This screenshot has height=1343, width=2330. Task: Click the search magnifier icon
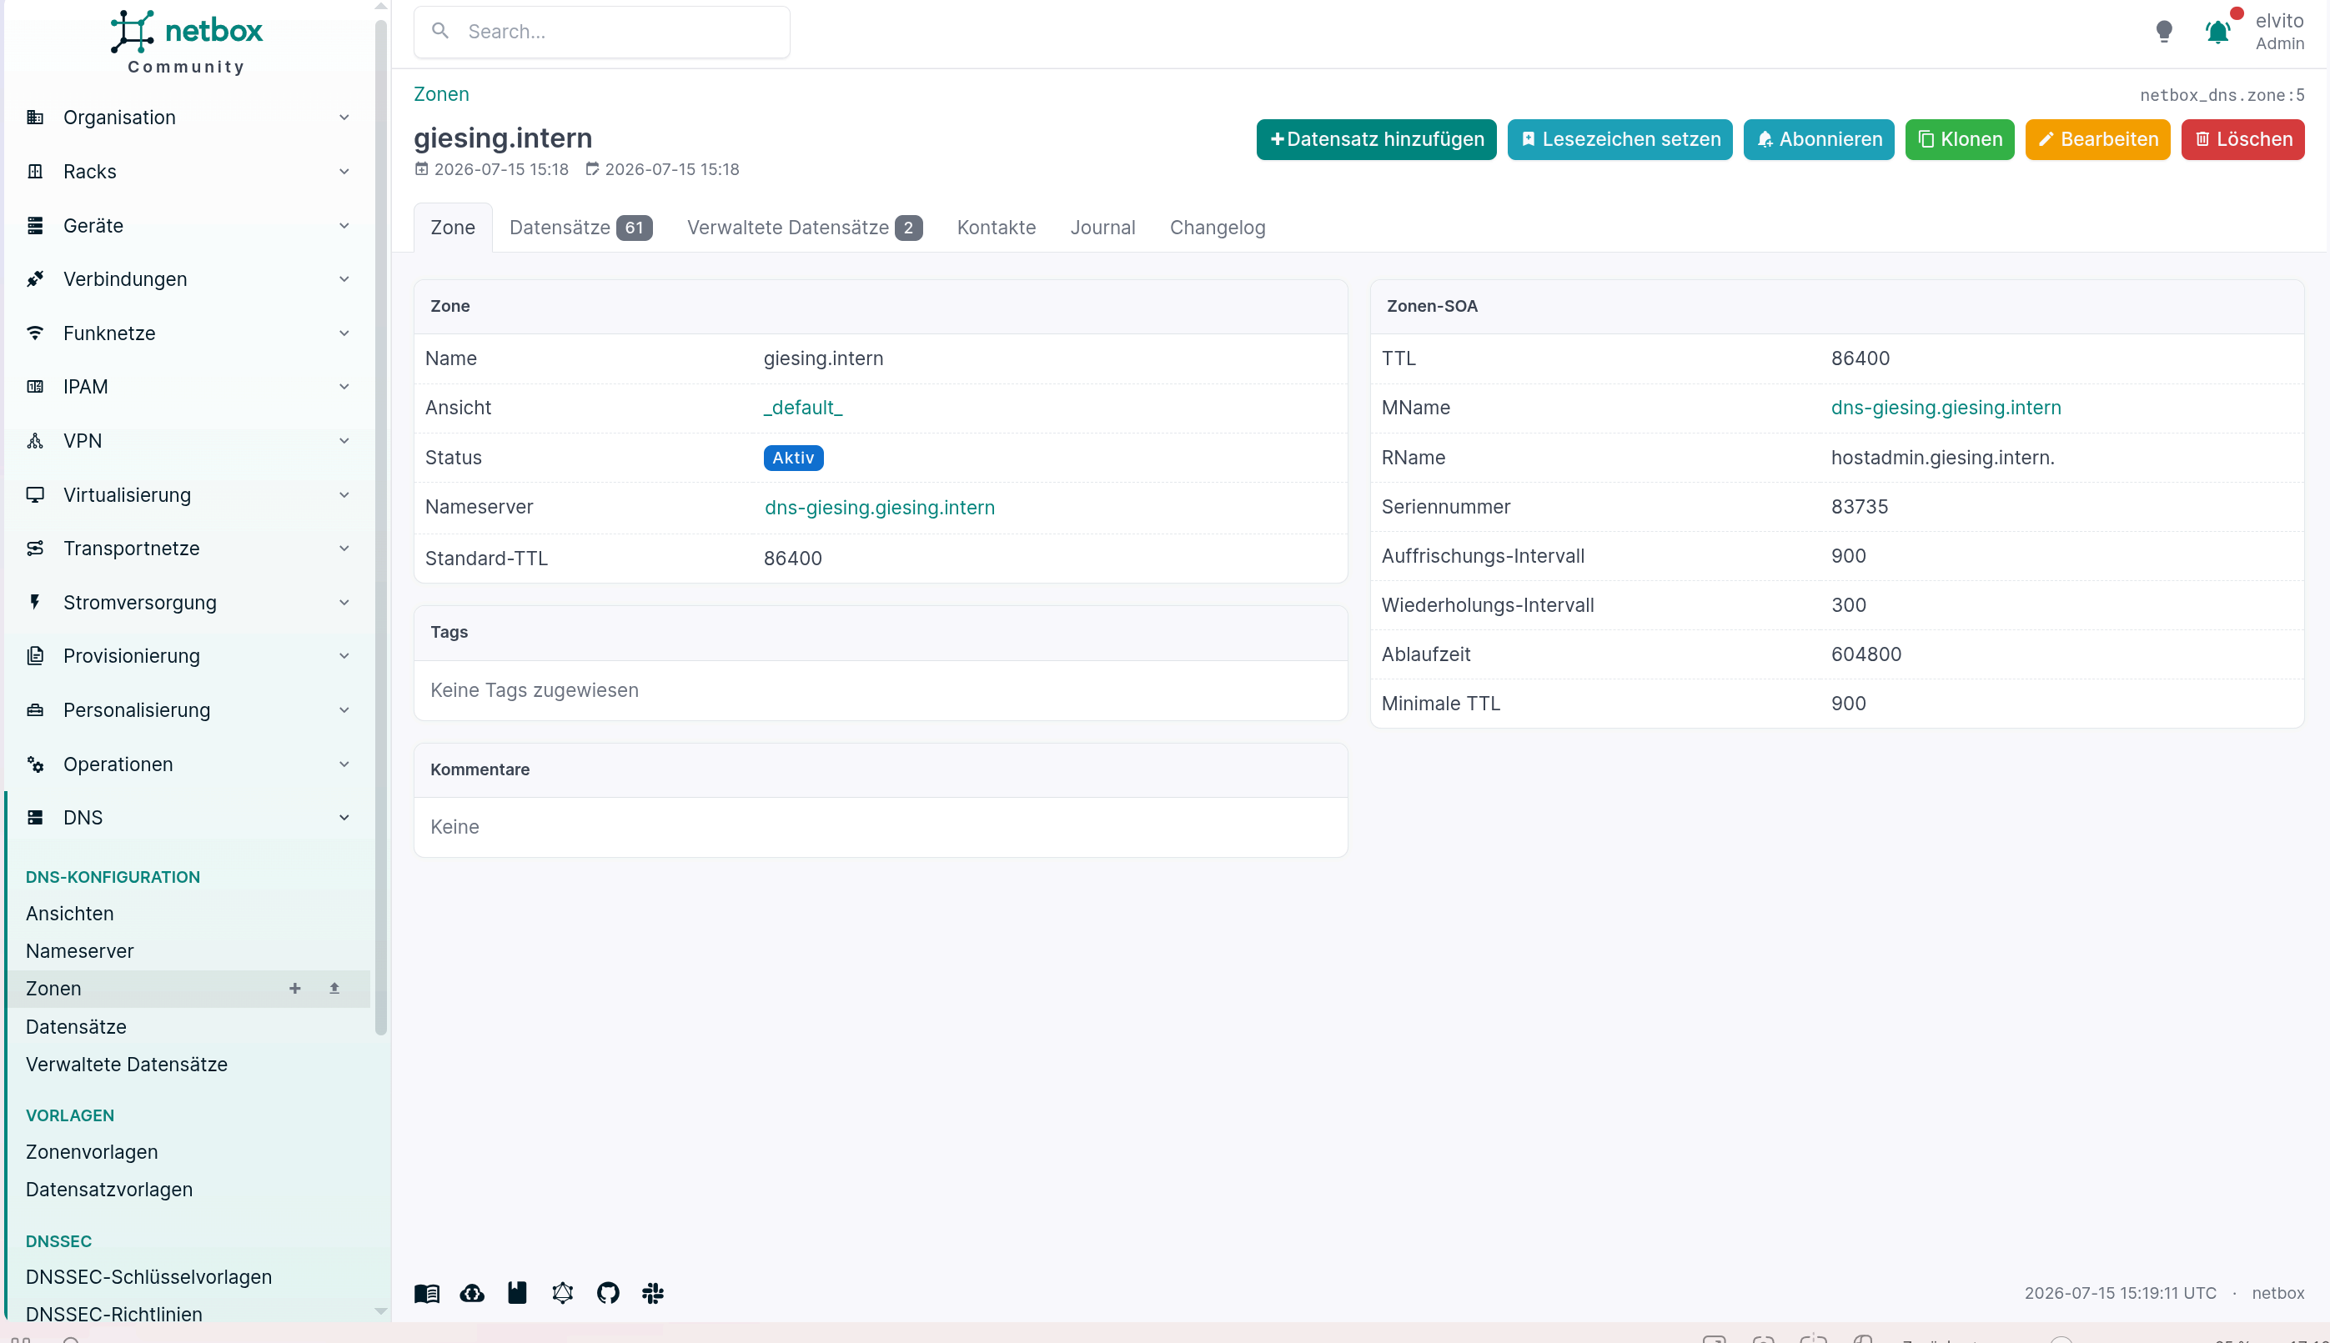(x=441, y=32)
